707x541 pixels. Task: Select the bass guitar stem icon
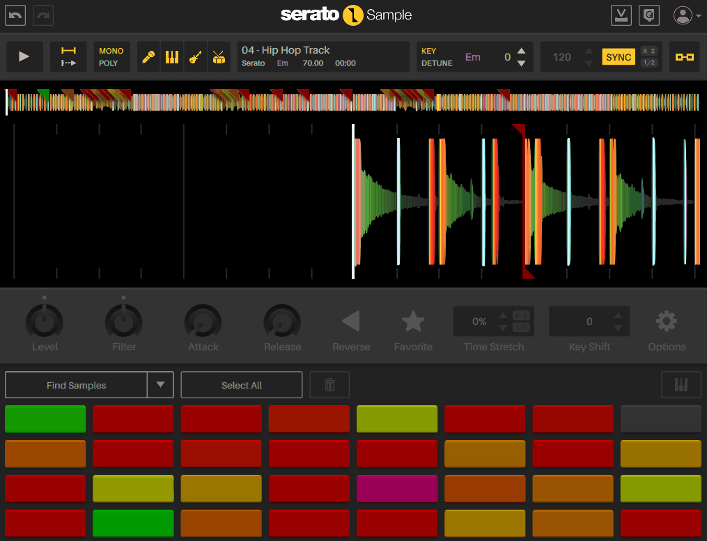tap(195, 57)
